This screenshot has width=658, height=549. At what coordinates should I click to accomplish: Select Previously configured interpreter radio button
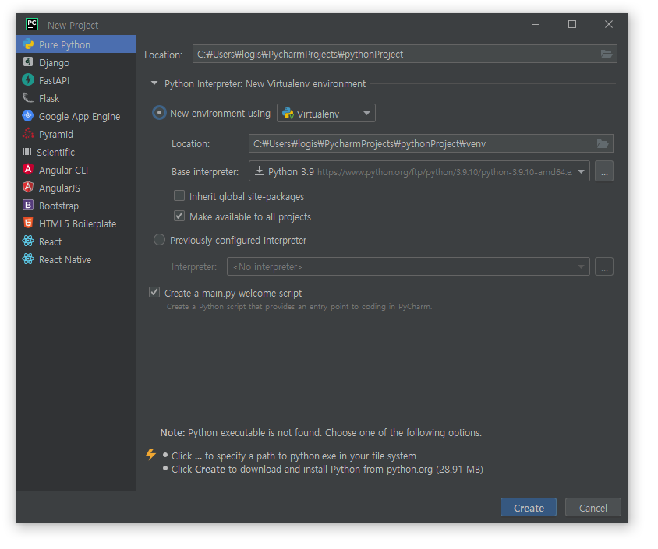pyautogui.click(x=159, y=240)
